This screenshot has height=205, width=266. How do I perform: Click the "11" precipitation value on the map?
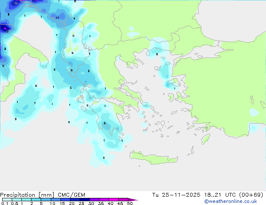pos(57,18)
